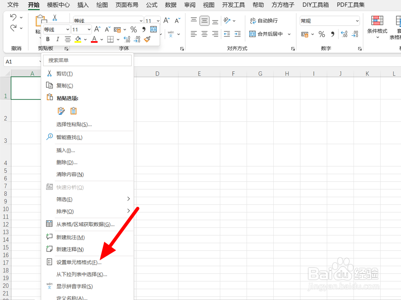The height and width of the screenshot is (300, 401).
Task: Open the fill color dropdown arrow in the mini toolbar
Action: tap(85, 40)
